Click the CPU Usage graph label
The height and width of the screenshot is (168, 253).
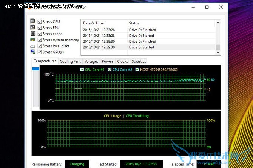click(113, 116)
